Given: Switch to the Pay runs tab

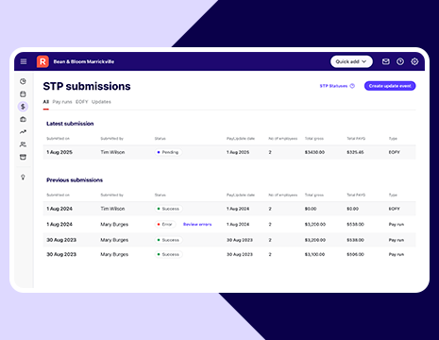Looking at the screenshot, I should pyautogui.click(x=62, y=102).
